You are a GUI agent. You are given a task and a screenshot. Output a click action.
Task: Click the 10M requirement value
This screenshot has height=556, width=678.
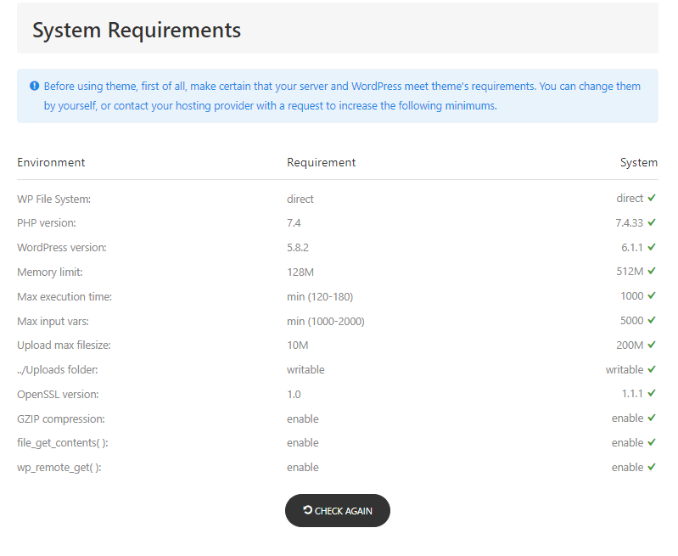(x=298, y=345)
